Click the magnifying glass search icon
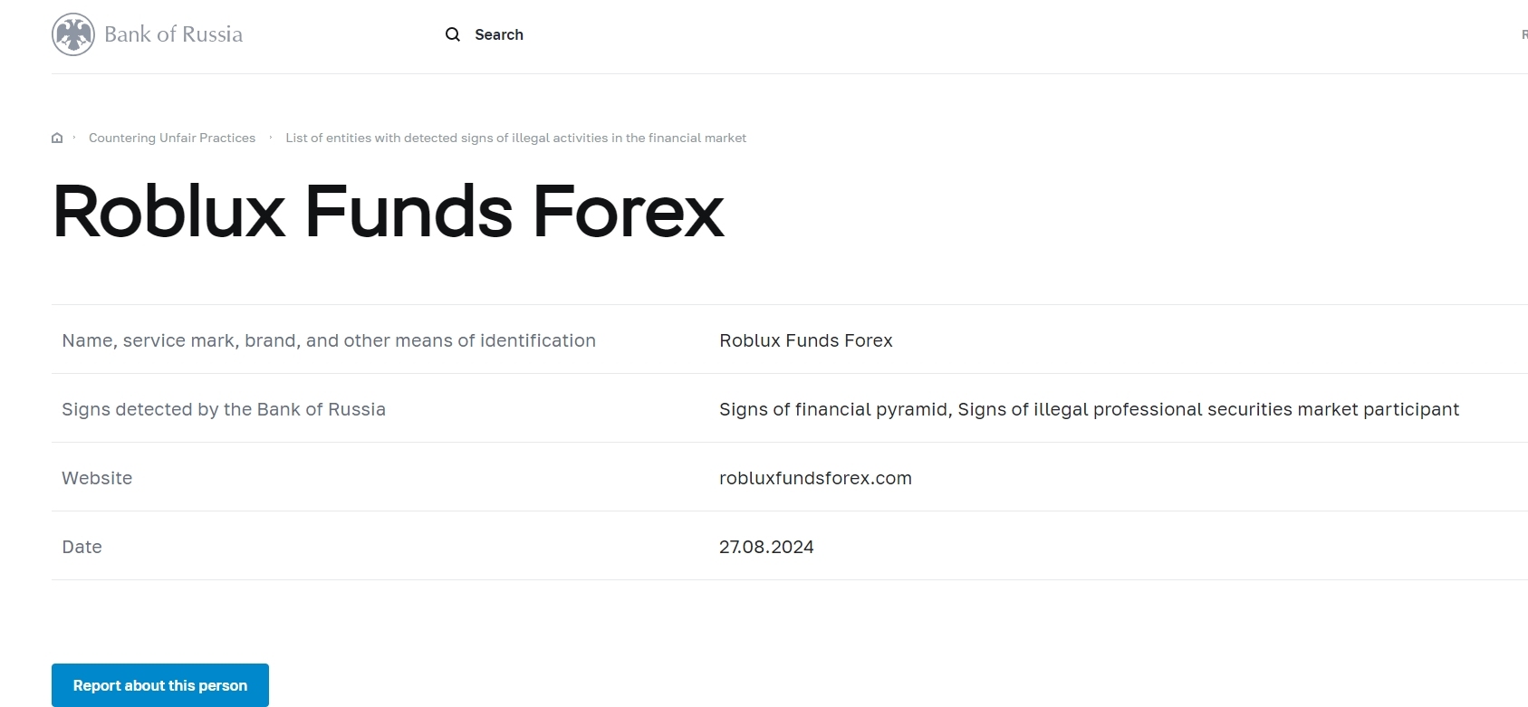 (x=453, y=34)
